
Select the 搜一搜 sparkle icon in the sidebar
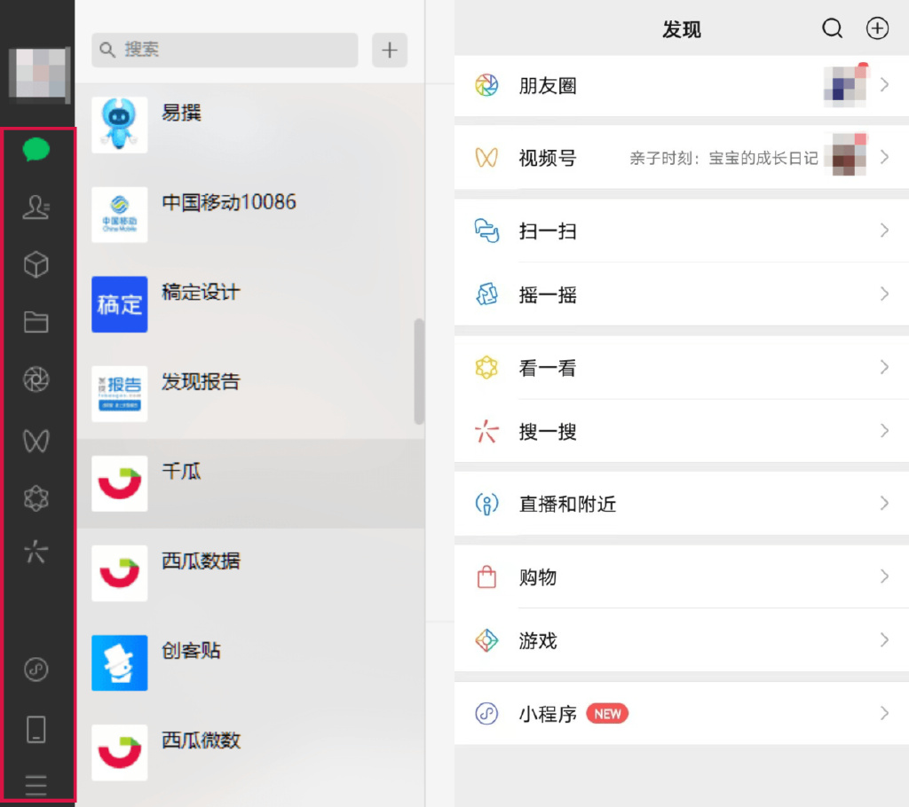[36, 552]
